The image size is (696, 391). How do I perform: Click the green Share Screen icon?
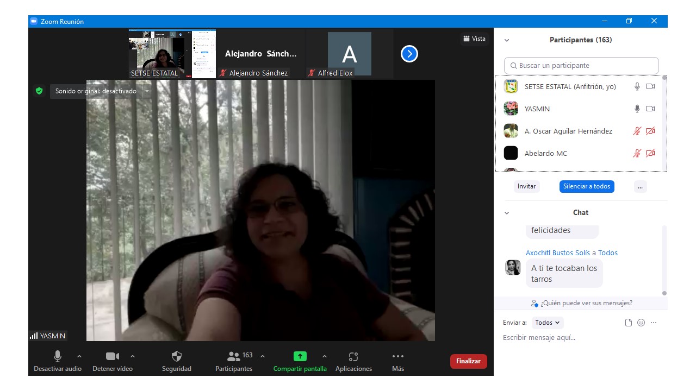click(300, 356)
